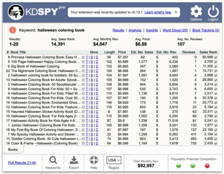Click the Logout power icon
This screenshot has height=174, width=224.
click(x=213, y=12)
